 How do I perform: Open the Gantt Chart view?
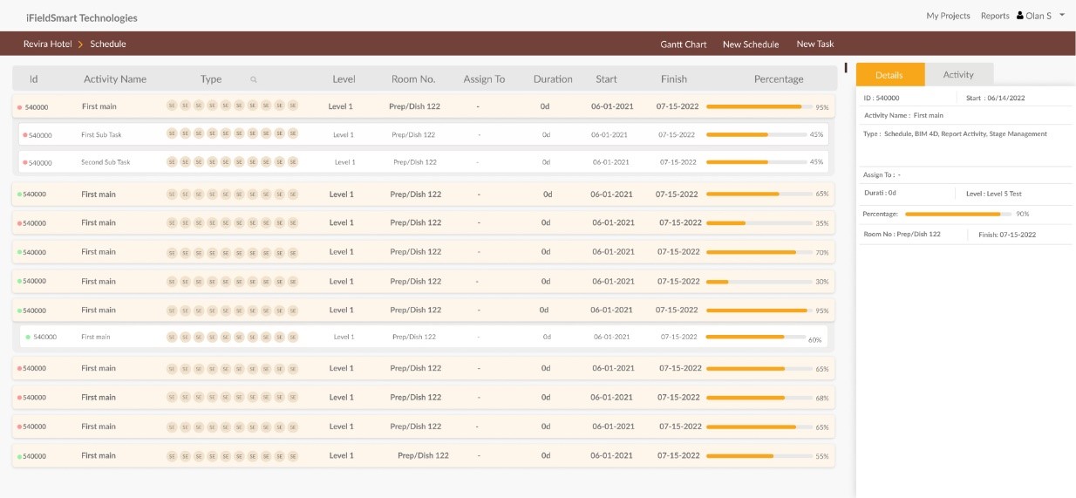click(x=684, y=44)
